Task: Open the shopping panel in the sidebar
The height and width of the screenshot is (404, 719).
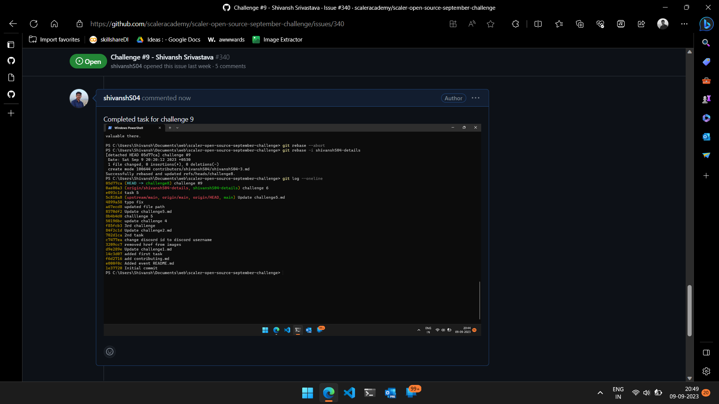Action: tap(706, 62)
